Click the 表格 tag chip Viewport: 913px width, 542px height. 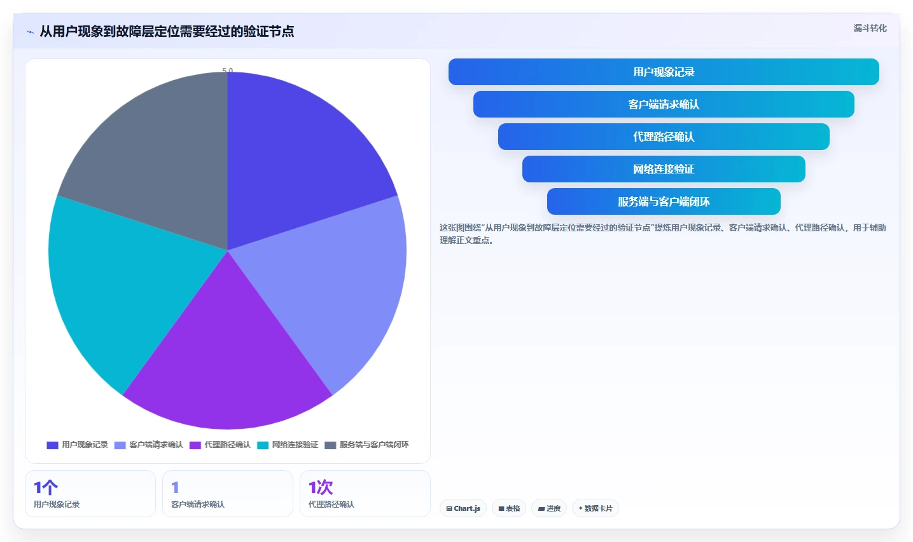[509, 508]
